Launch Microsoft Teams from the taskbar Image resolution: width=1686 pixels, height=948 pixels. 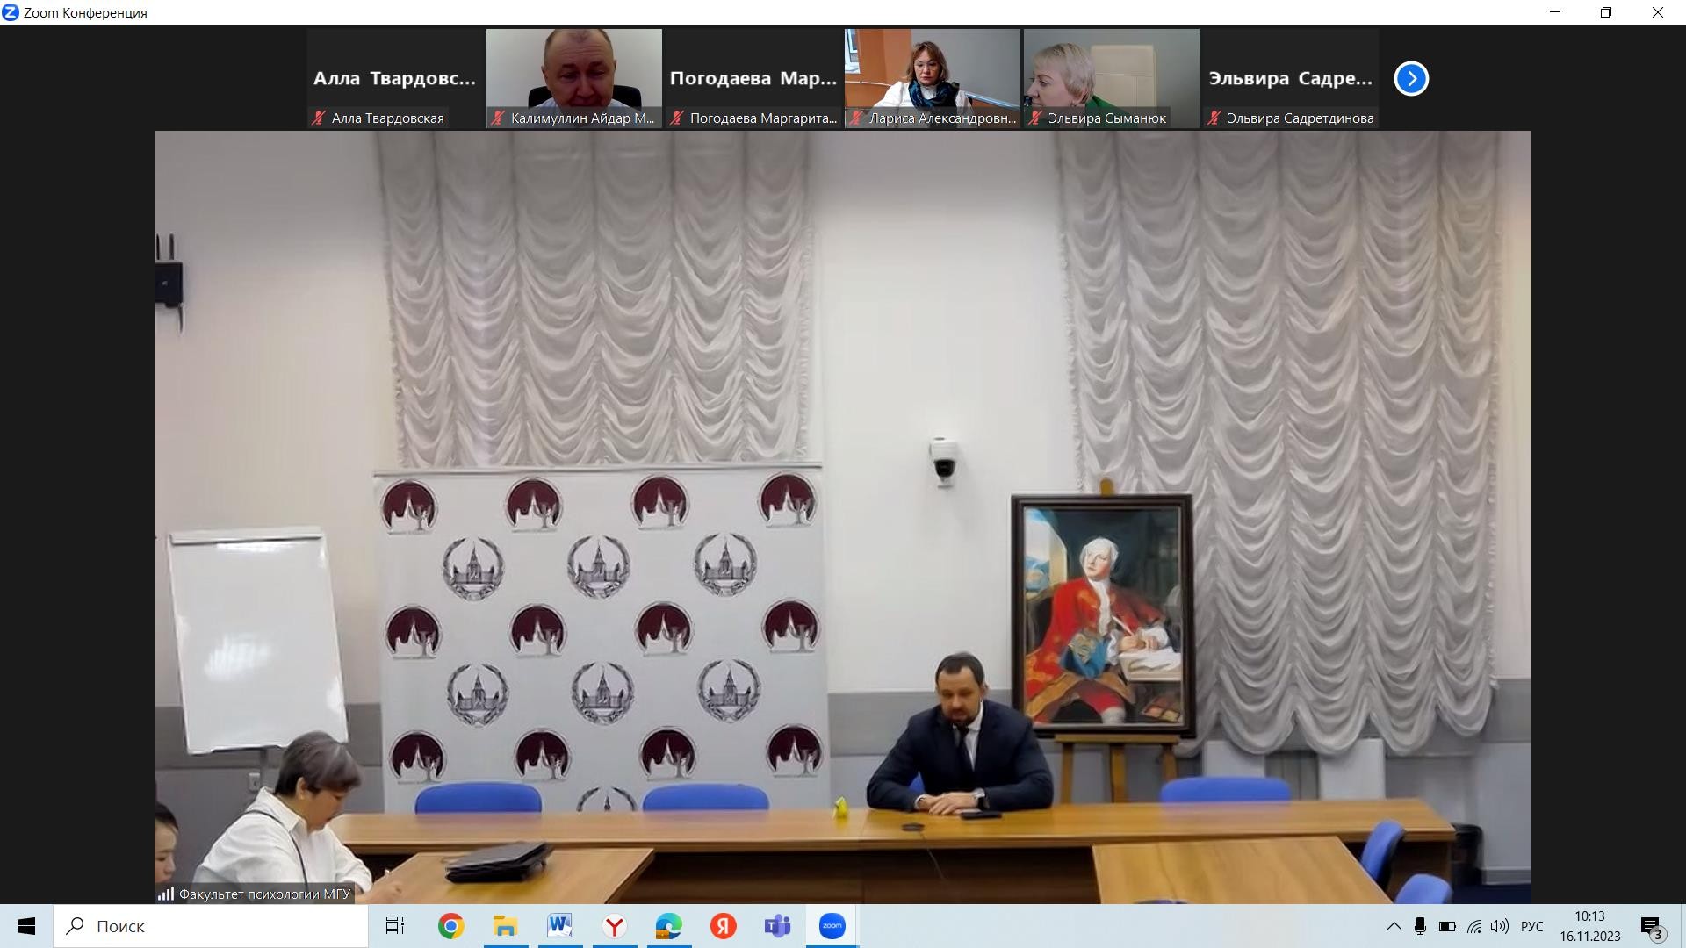pyautogui.click(x=777, y=926)
